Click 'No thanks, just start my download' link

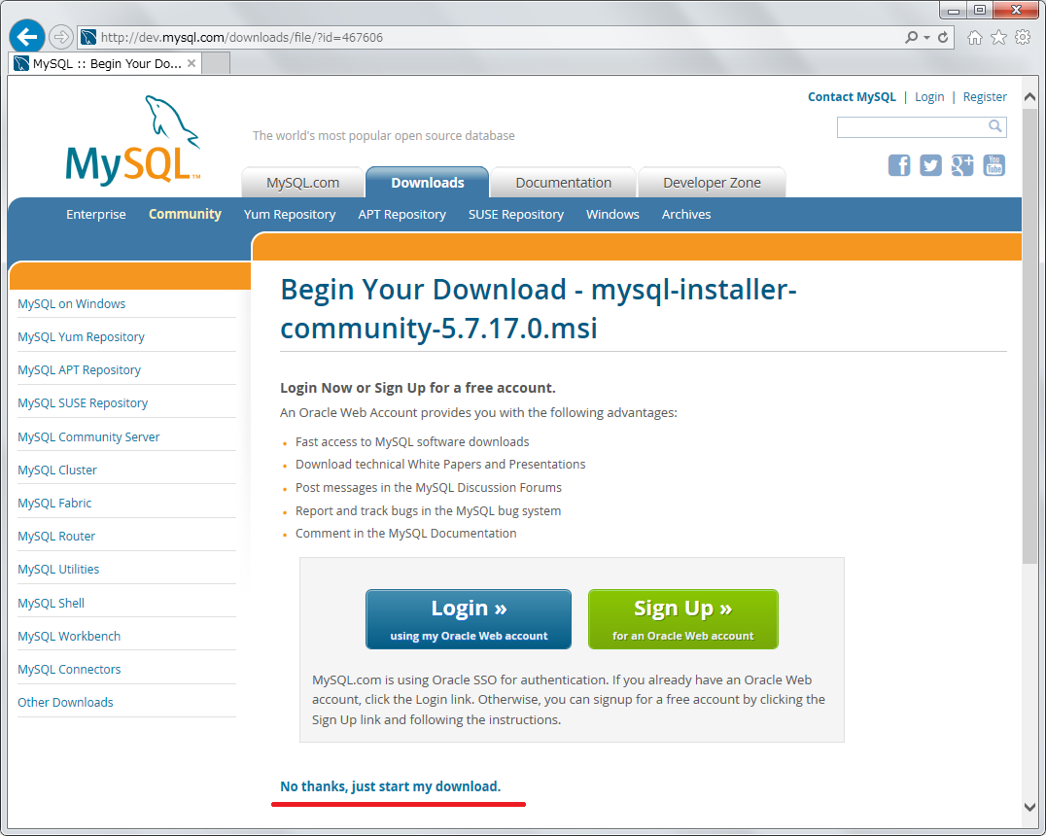pyautogui.click(x=390, y=786)
